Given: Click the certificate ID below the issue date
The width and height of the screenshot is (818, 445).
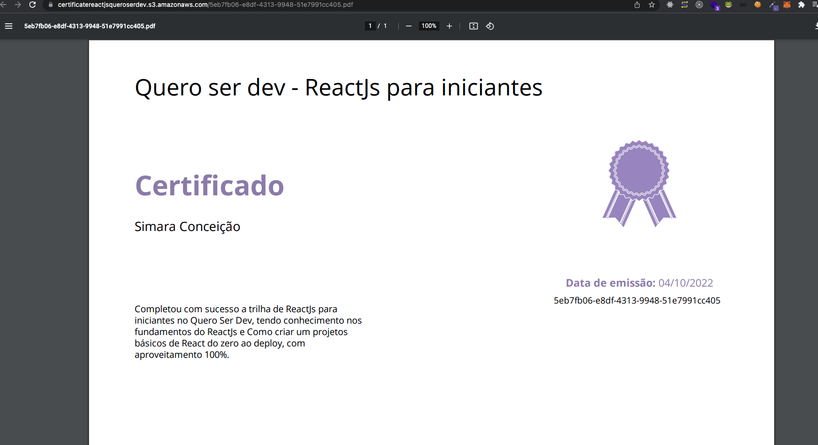Looking at the screenshot, I should [x=637, y=300].
